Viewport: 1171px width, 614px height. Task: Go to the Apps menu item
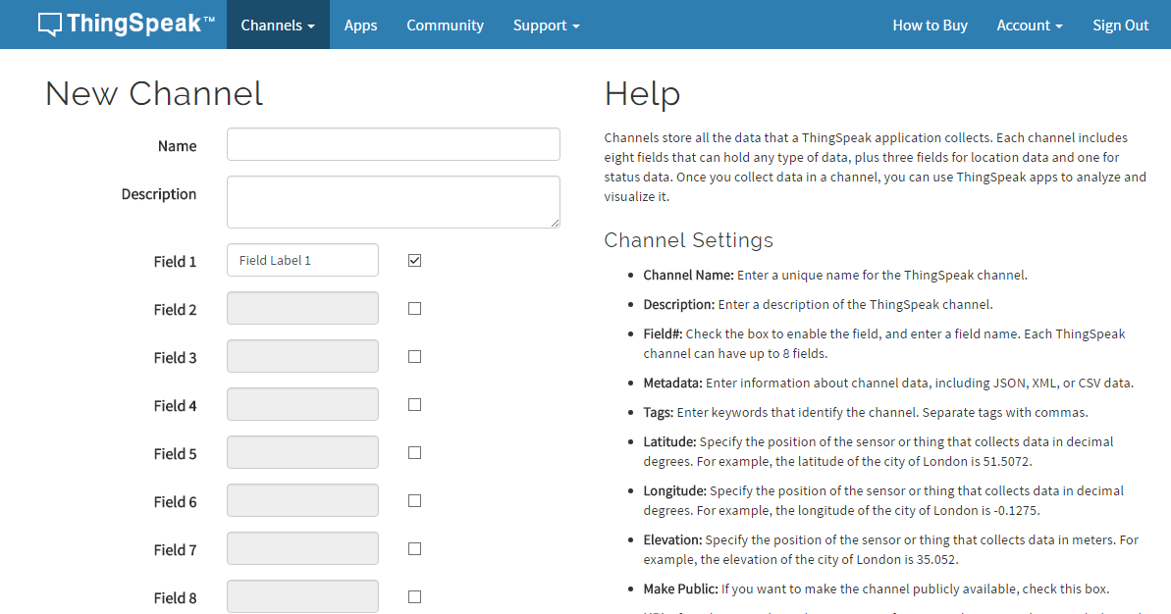pyautogui.click(x=360, y=26)
